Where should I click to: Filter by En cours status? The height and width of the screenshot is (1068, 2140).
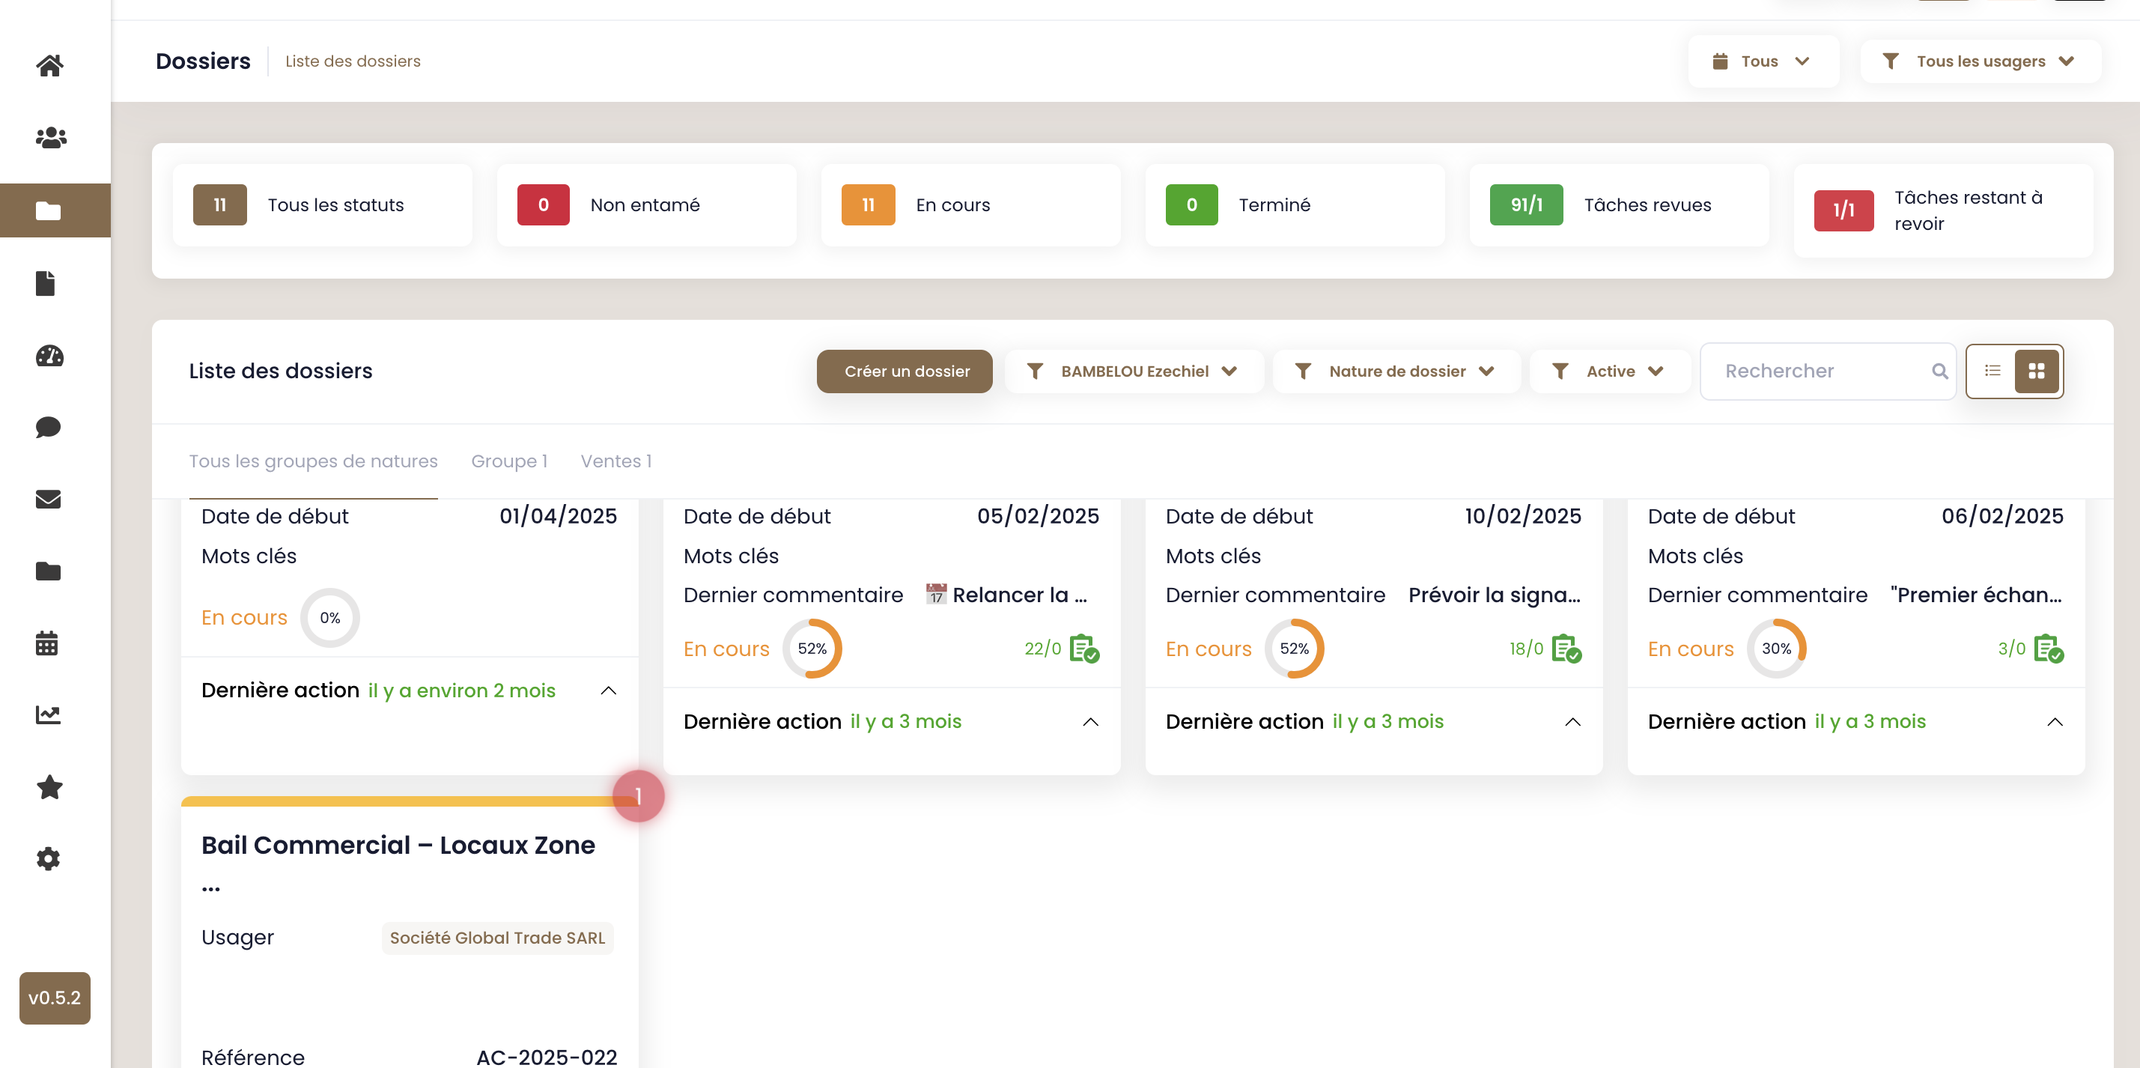(970, 204)
